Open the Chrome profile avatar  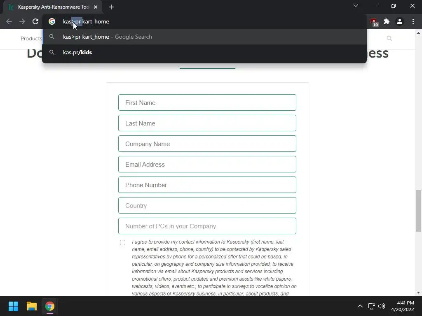[400, 21]
